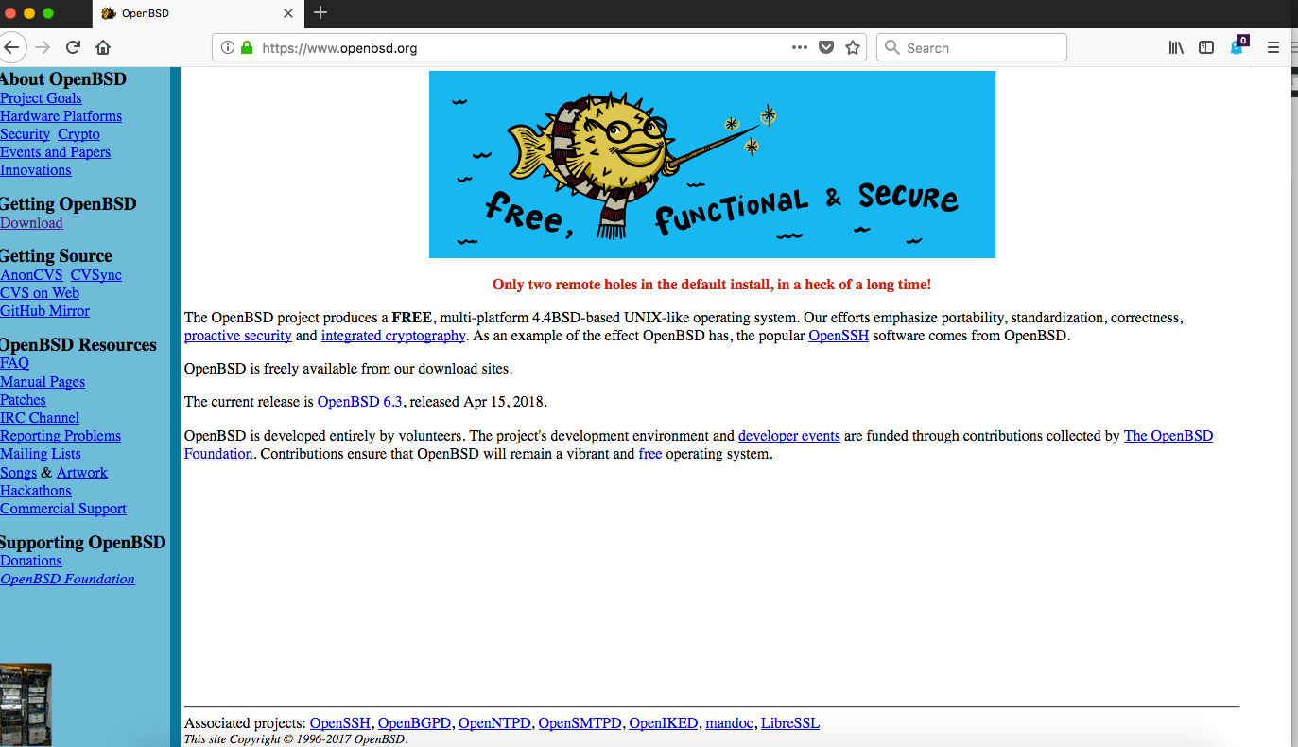
Task: Open Project Goals link
Action: (41, 98)
